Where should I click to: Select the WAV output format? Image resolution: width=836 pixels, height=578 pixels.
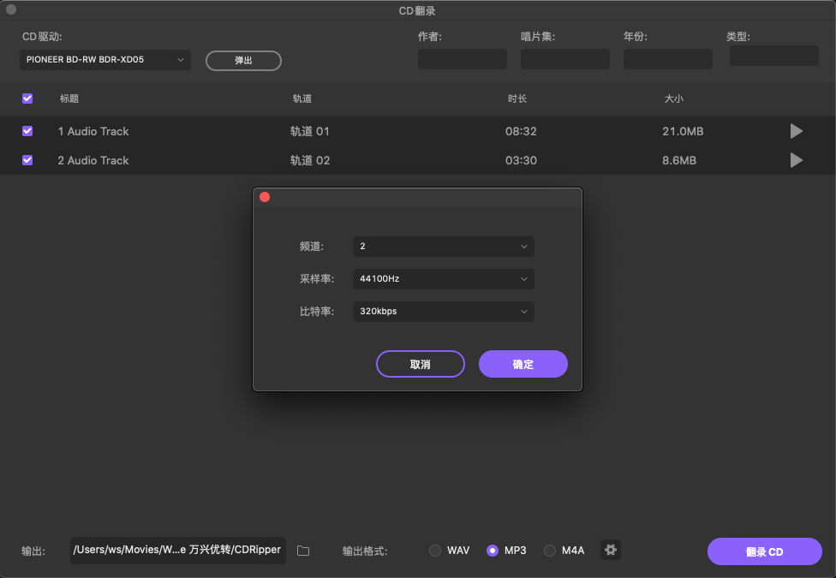(435, 551)
